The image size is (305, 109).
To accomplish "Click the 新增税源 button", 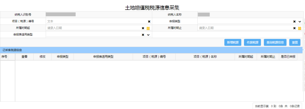I will pyautogui.click(x=233, y=42).
